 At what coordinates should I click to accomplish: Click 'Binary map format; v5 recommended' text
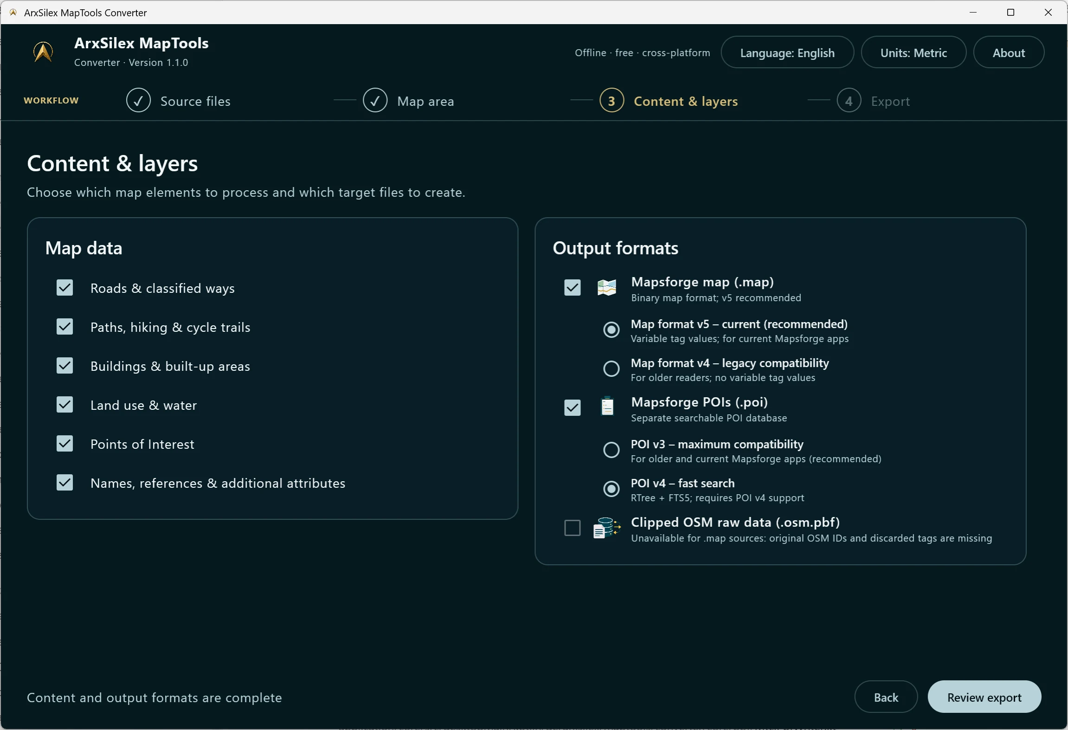tap(716, 298)
